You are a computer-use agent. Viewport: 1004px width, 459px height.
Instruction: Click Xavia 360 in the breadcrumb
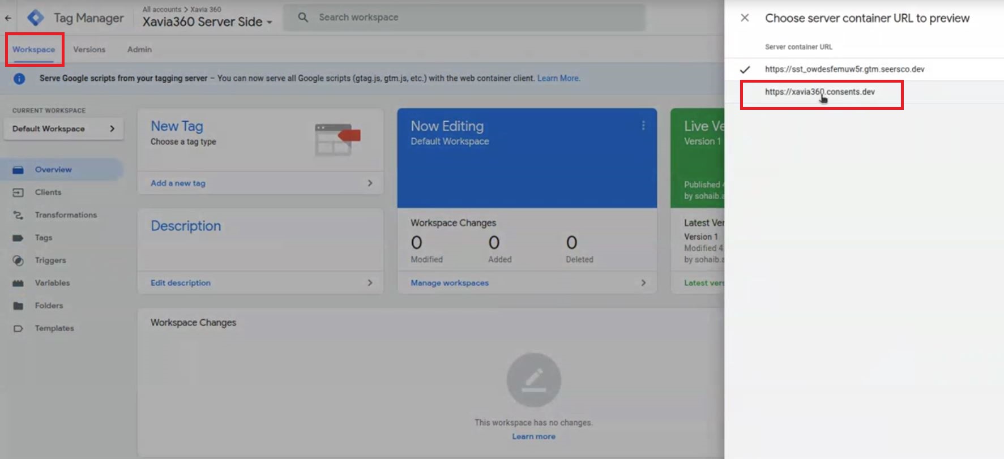(206, 10)
